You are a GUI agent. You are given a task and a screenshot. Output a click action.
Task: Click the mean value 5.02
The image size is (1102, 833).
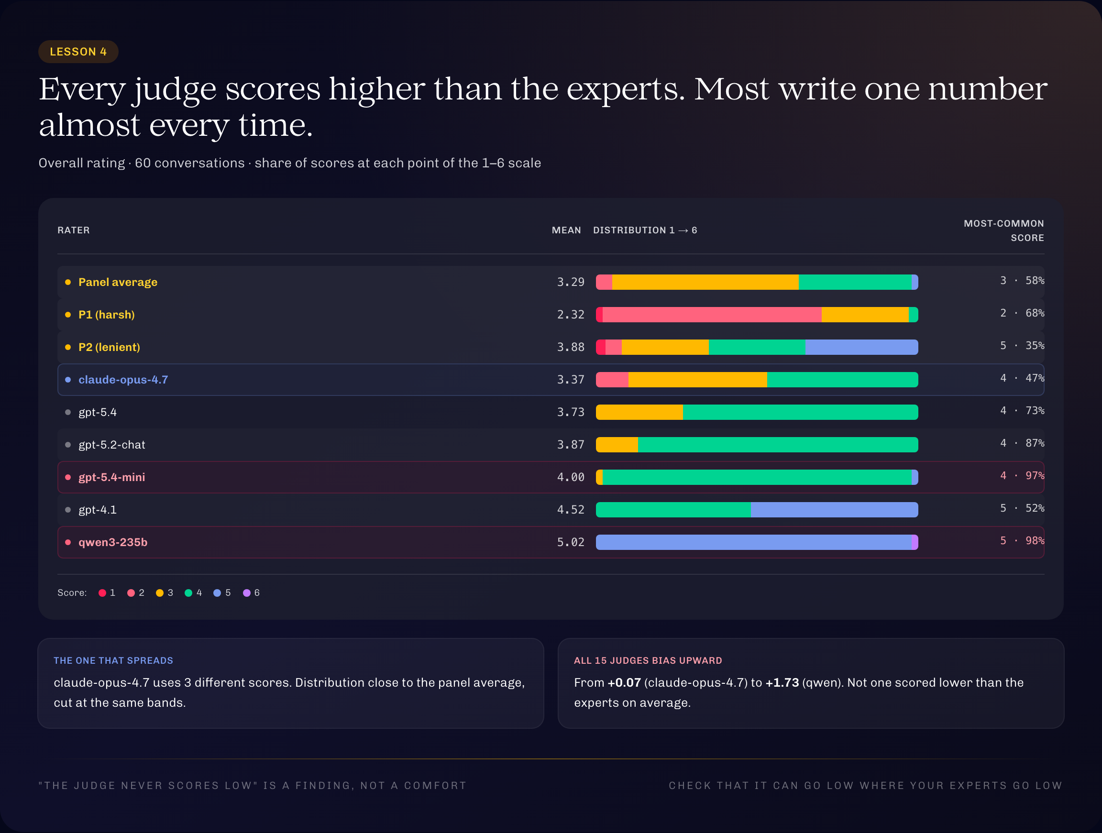[x=571, y=542]
